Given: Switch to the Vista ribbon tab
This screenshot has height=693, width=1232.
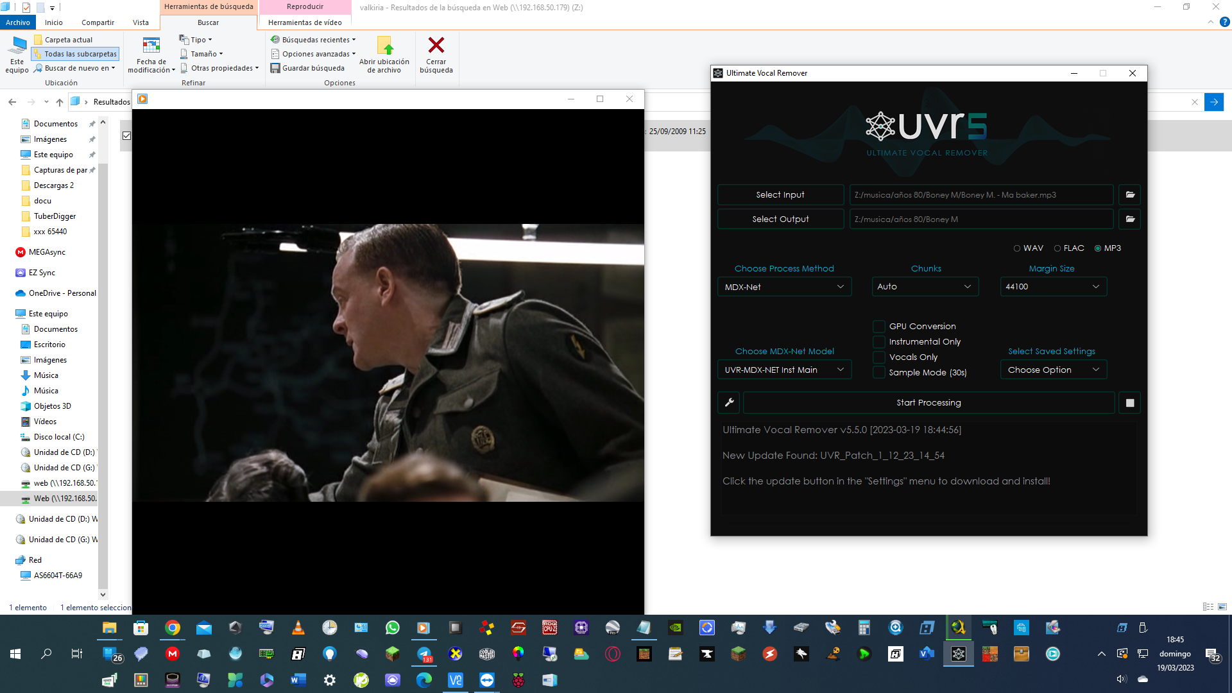Looking at the screenshot, I should point(141,22).
